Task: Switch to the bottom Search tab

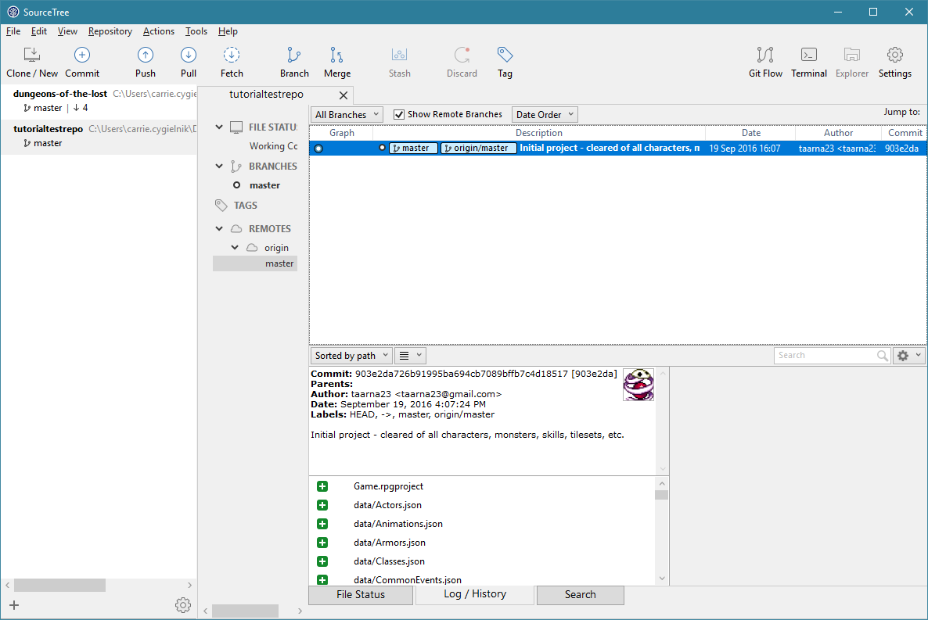Action: pyautogui.click(x=580, y=595)
